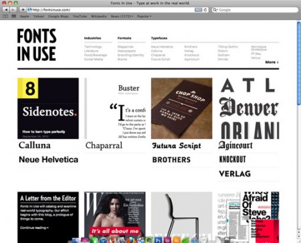Open the Social Media industry link
Viewport: 301px width, 243px height.
[94, 59]
